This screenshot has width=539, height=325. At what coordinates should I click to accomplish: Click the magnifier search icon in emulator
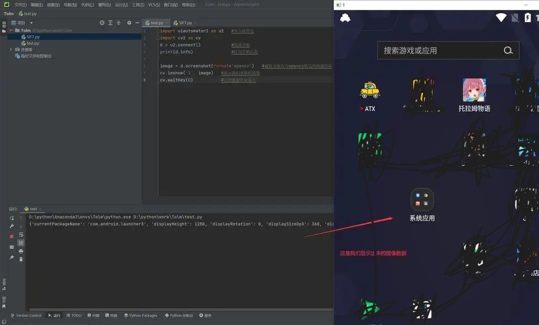click(508, 50)
